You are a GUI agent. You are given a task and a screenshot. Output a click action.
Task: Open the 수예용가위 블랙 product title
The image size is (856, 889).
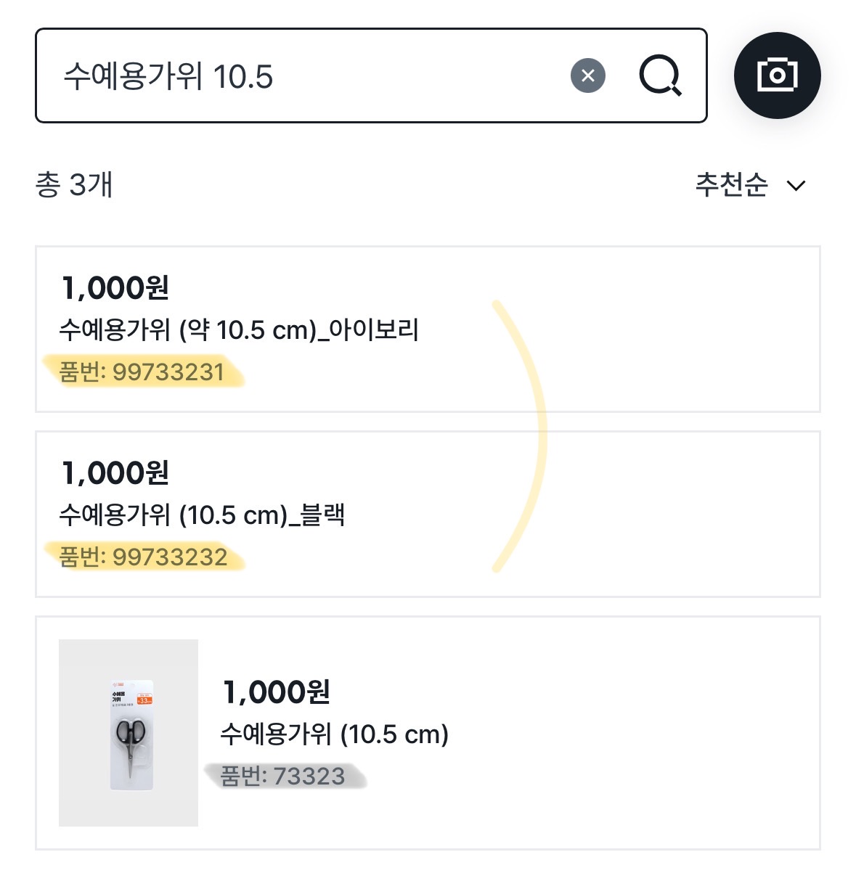(202, 515)
